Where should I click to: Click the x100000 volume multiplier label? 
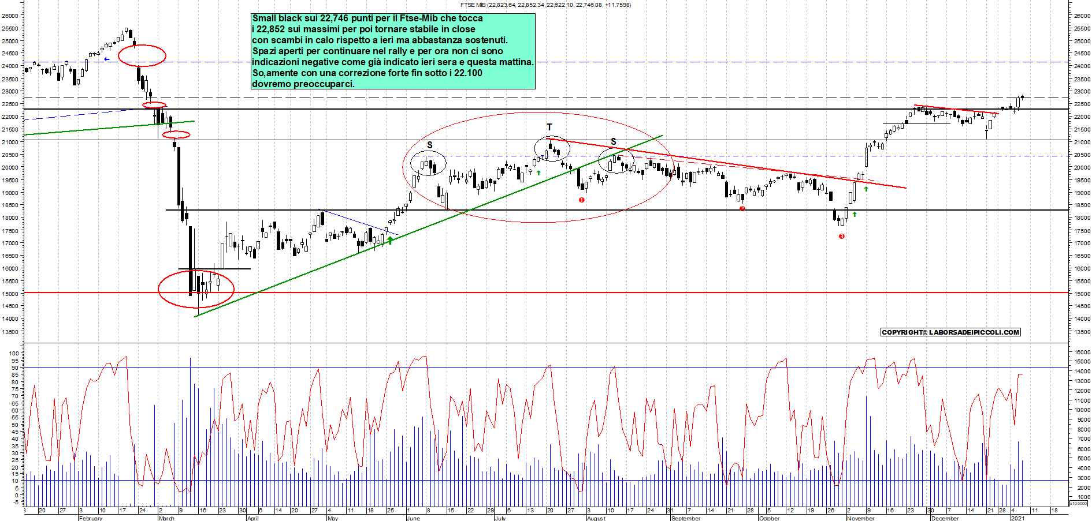(1078, 504)
